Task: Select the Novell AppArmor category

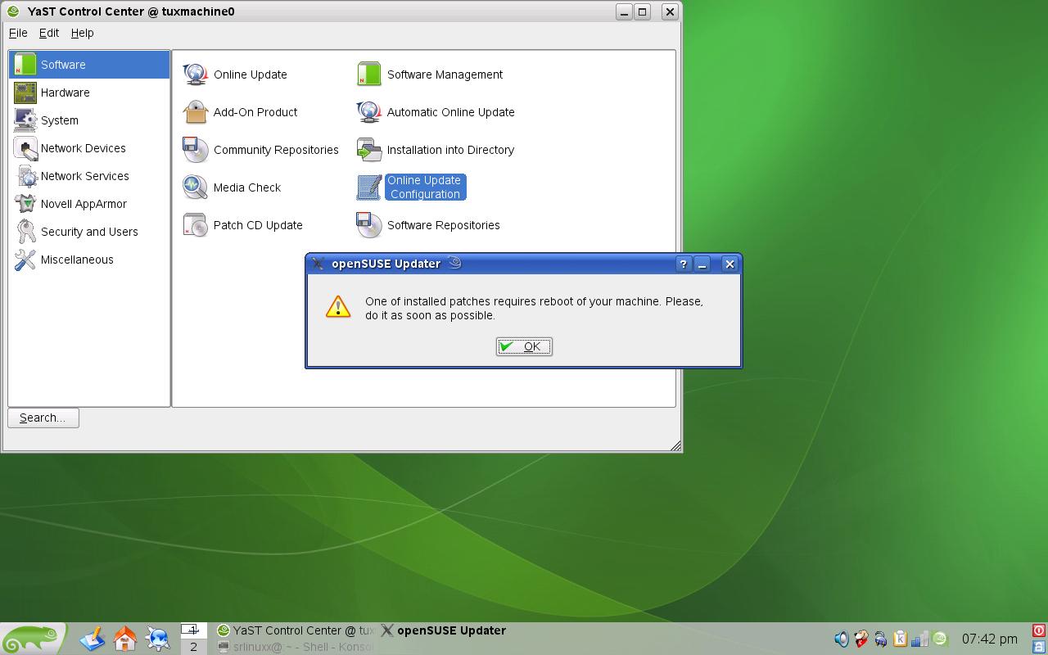Action: click(x=89, y=204)
